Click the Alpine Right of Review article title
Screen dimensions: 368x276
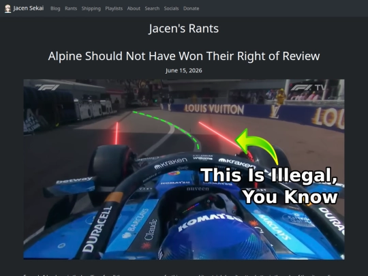(x=184, y=57)
